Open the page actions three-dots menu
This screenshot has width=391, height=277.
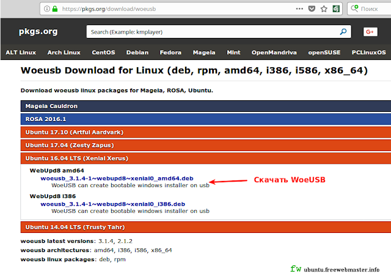click(x=299, y=9)
